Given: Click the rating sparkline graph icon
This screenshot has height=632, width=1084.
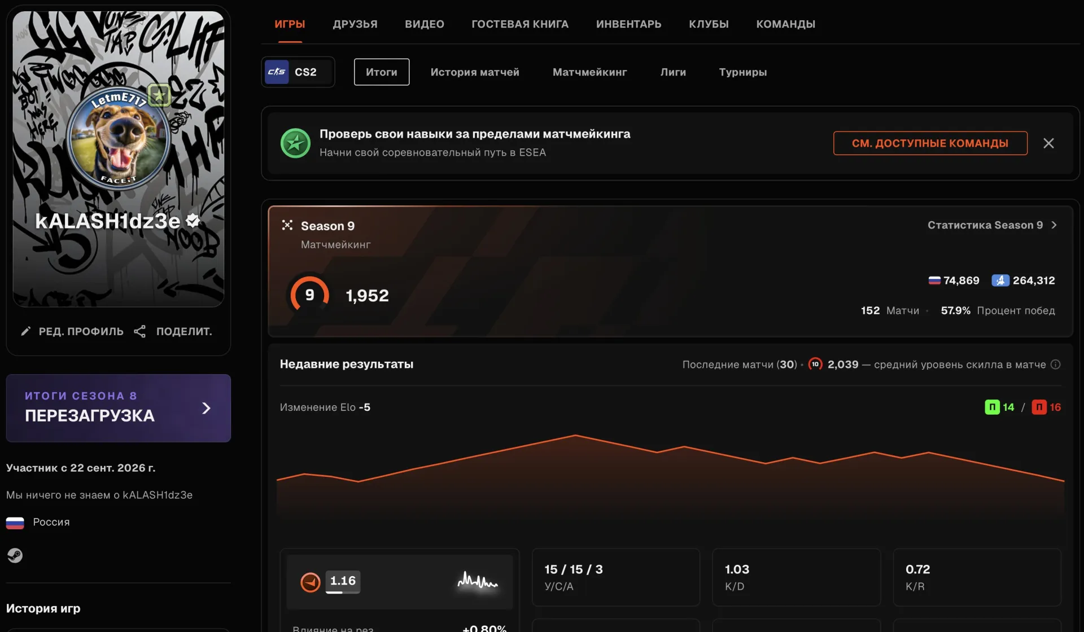Looking at the screenshot, I should tap(478, 581).
